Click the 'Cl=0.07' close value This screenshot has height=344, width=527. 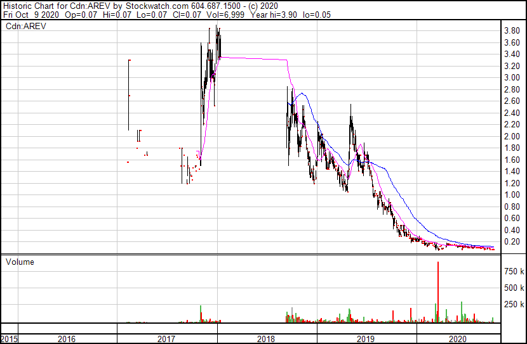click(187, 15)
